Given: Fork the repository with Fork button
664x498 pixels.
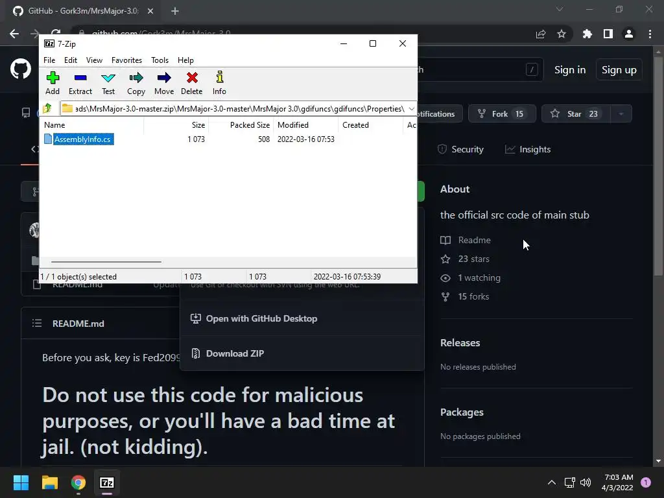Looking at the screenshot, I should click(x=502, y=113).
